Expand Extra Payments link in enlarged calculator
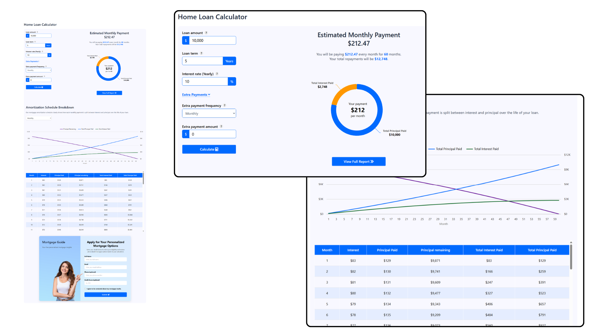Screen dimensions: 592x333 196,95
